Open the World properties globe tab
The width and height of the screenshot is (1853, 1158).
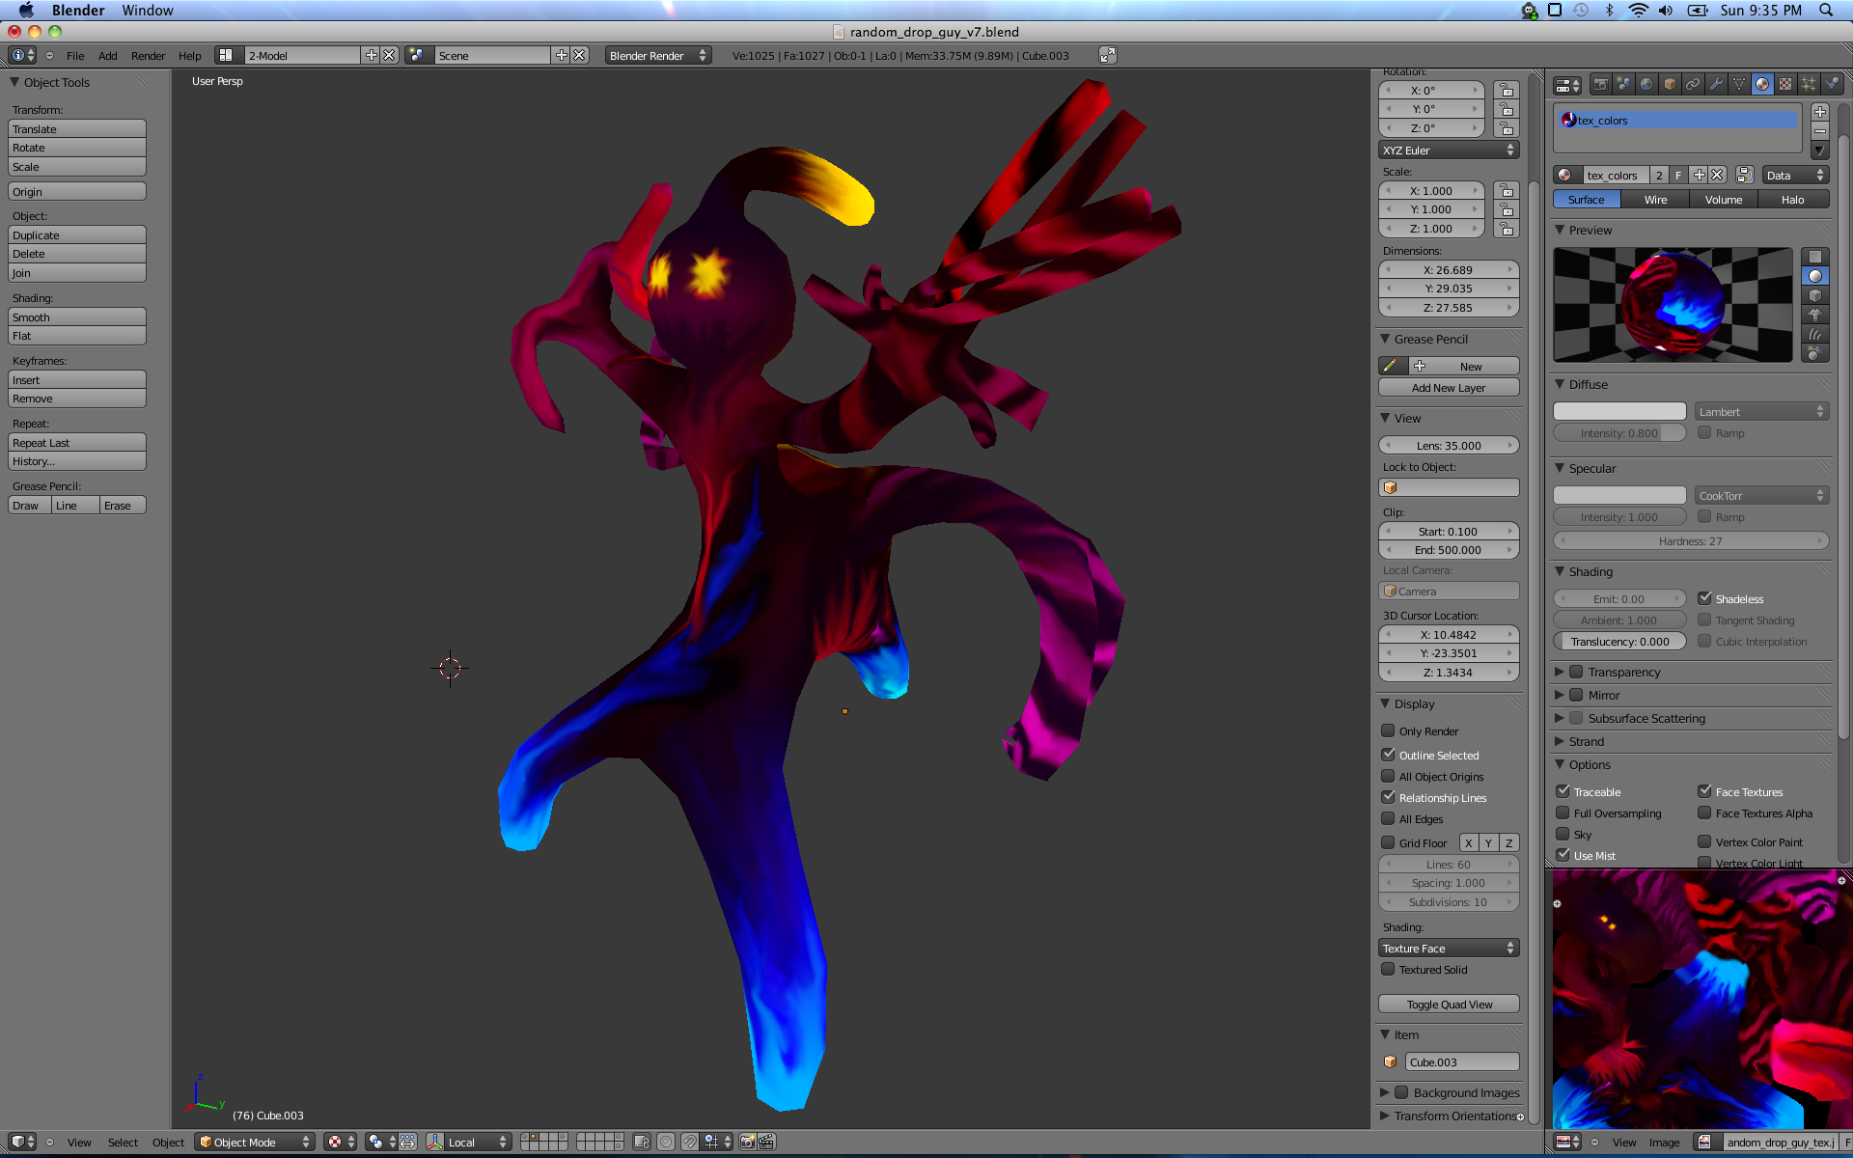pyautogui.click(x=1646, y=85)
